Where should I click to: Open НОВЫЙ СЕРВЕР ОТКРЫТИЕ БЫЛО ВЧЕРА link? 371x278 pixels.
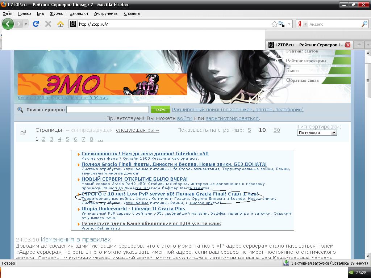coord(135,179)
